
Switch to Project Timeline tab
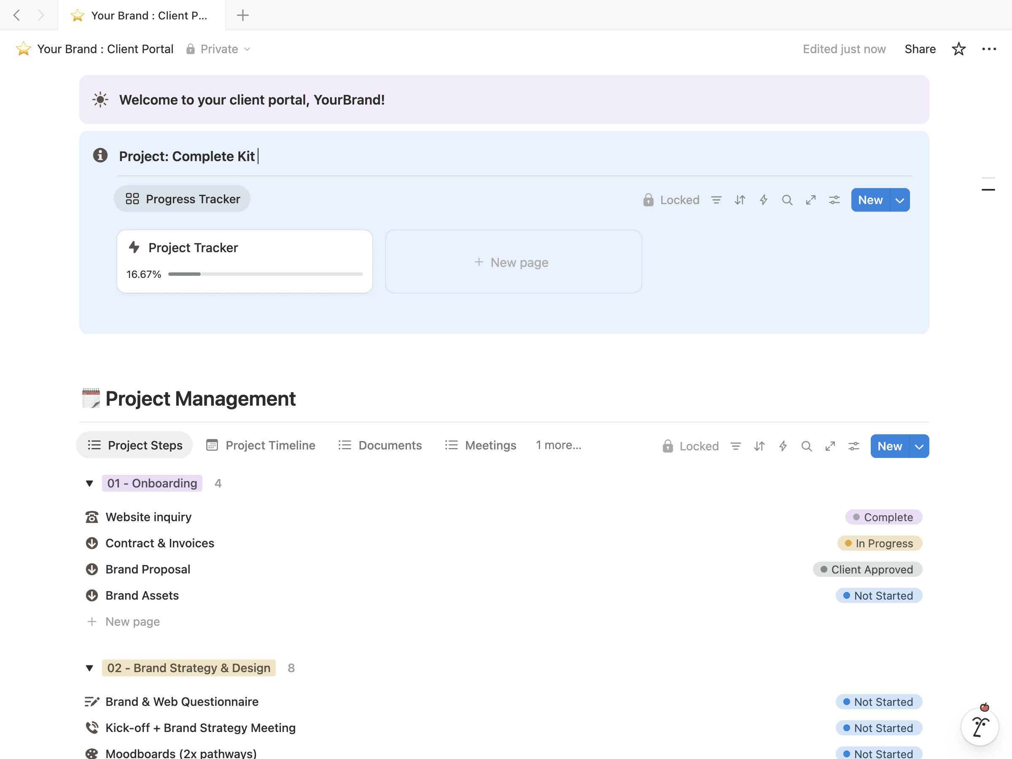coord(261,445)
